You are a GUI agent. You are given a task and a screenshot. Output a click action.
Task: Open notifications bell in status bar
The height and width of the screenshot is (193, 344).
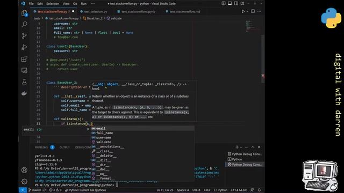[259, 190]
